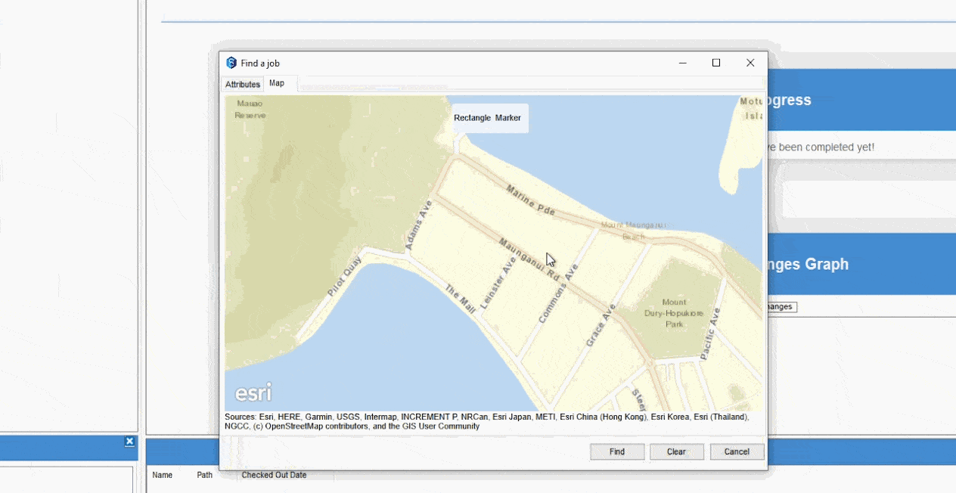The height and width of the screenshot is (493, 956).
Task: Click the button under the Graph header
Action: [x=781, y=306]
